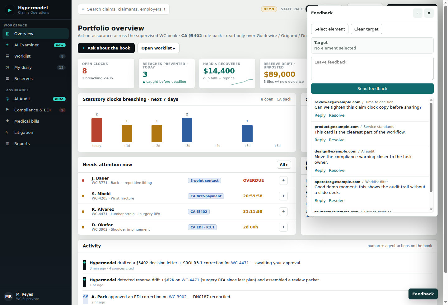Screen dimensions: 448x305
Task: Reply to operator@example.com's comment
Action: click(x=320, y=201)
